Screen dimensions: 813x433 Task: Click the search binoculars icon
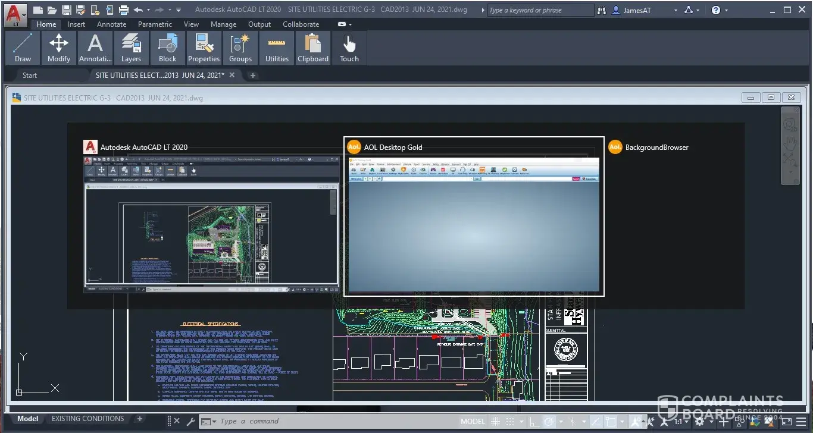click(x=602, y=10)
